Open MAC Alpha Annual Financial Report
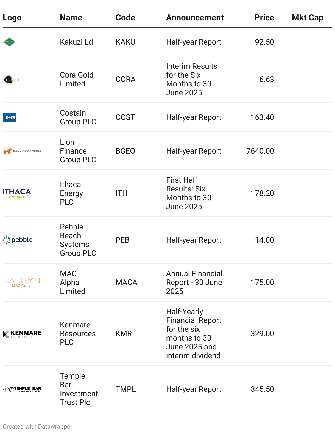The image size is (335, 433). pyautogui.click(x=194, y=282)
